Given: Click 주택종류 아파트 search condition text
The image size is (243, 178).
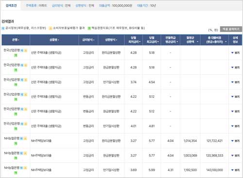Looking at the screenshot, I should click(x=36, y=6).
